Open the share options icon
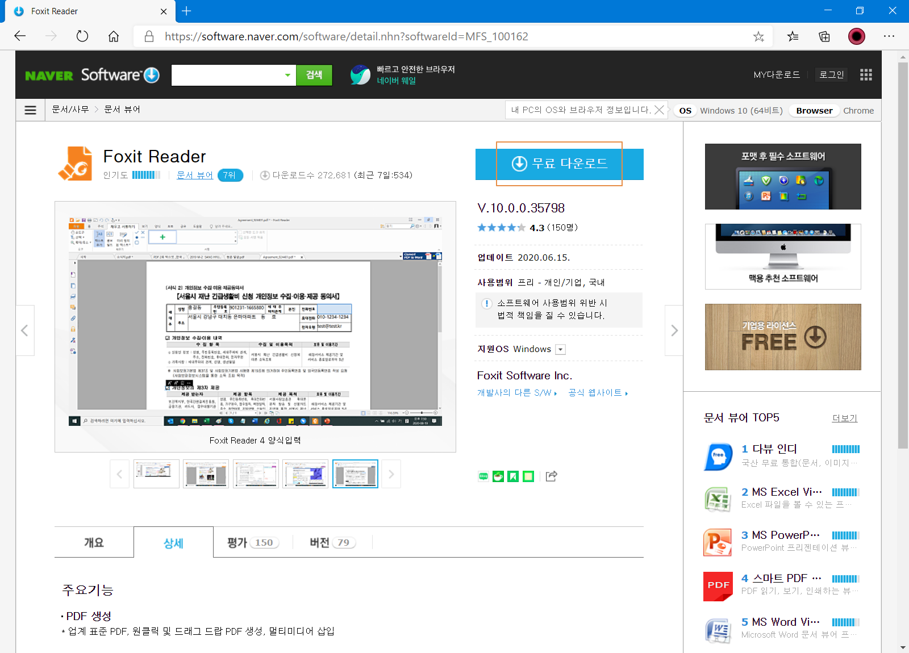The width and height of the screenshot is (909, 653). (551, 476)
